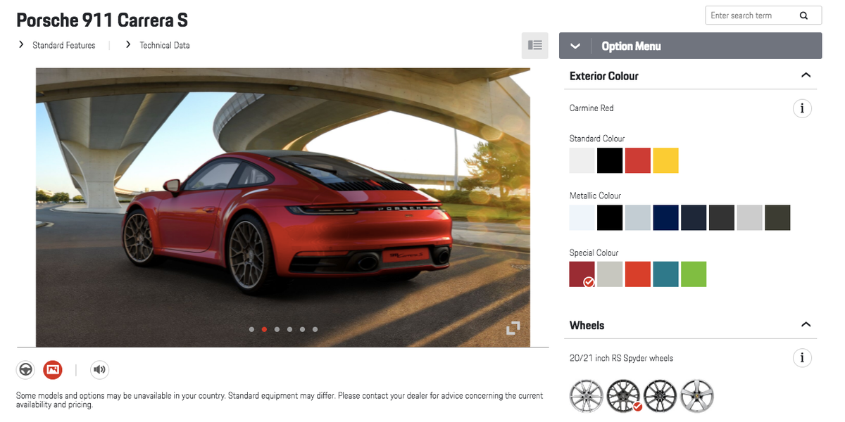The height and width of the screenshot is (422, 845).
Task: Select the white metallic colour swatch
Action: pyautogui.click(x=582, y=217)
